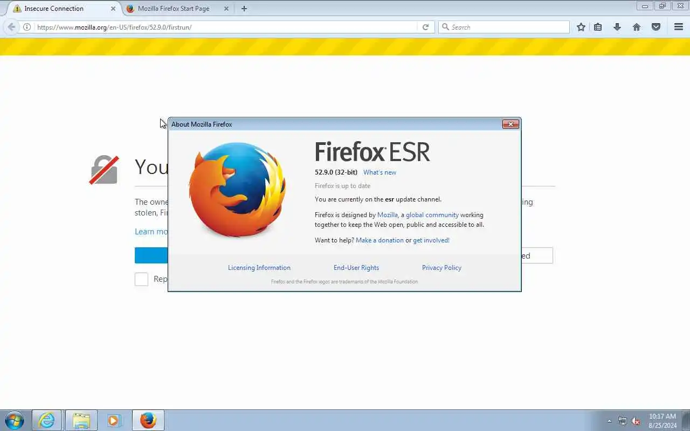Click the broken padlock insecure icon
690x431 pixels.
[104, 170]
